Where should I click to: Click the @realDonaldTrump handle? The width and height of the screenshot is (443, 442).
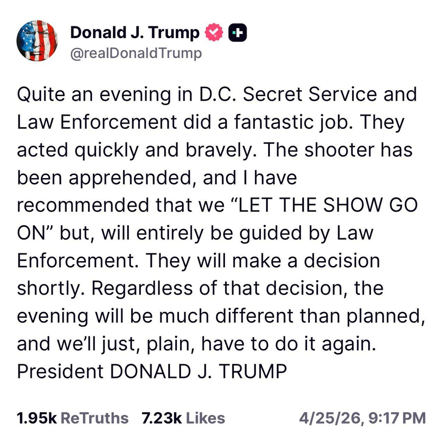[x=136, y=53]
